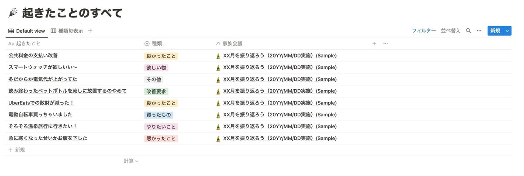The image size is (524, 176).
Task: Expand the 計算 calculation dropdown
Action: [x=131, y=161]
